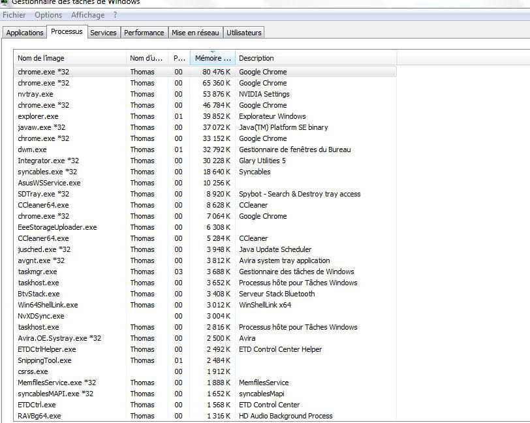The width and height of the screenshot is (530, 423).
Task: Click the 'NVIDIA Settings' description
Action: [264, 94]
